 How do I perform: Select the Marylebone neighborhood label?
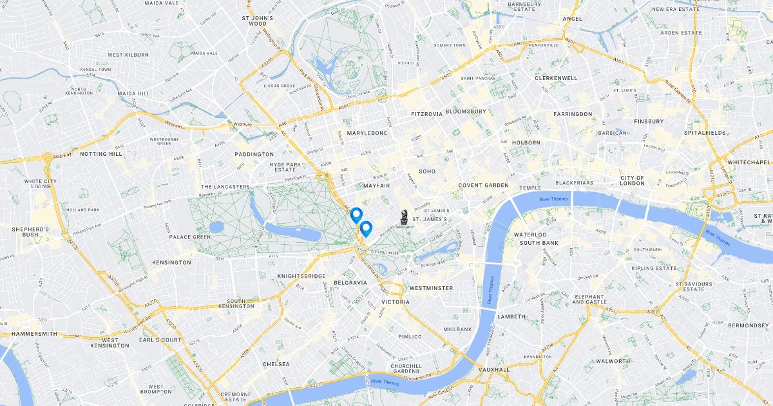(x=367, y=133)
